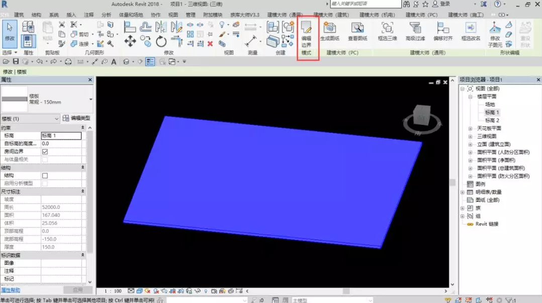542x303 pixels.
Task: Toggle the Properties palette button (属性)
Action: [28, 41]
